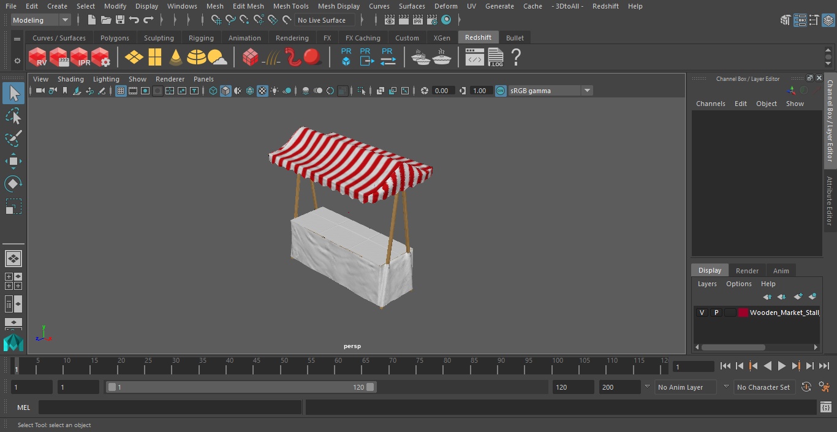
Task: Select the Rotate tool in toolbox
Action: (x=13, y=184)
